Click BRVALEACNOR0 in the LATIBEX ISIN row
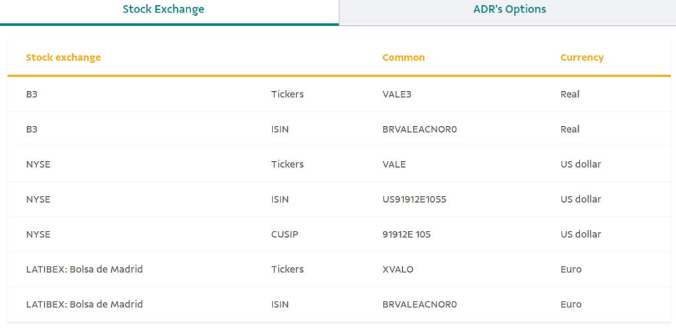Screen dimensions: 676x328 tap(419, 304)
